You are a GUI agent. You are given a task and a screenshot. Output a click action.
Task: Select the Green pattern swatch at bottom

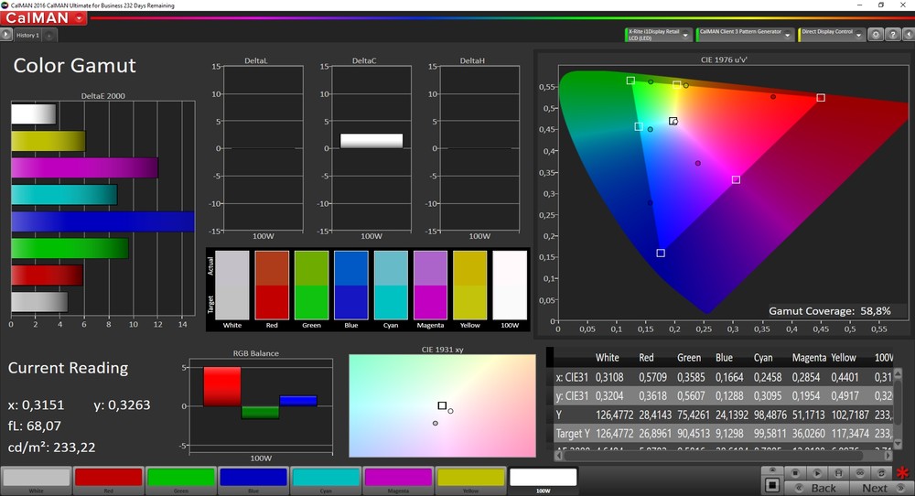181,480
